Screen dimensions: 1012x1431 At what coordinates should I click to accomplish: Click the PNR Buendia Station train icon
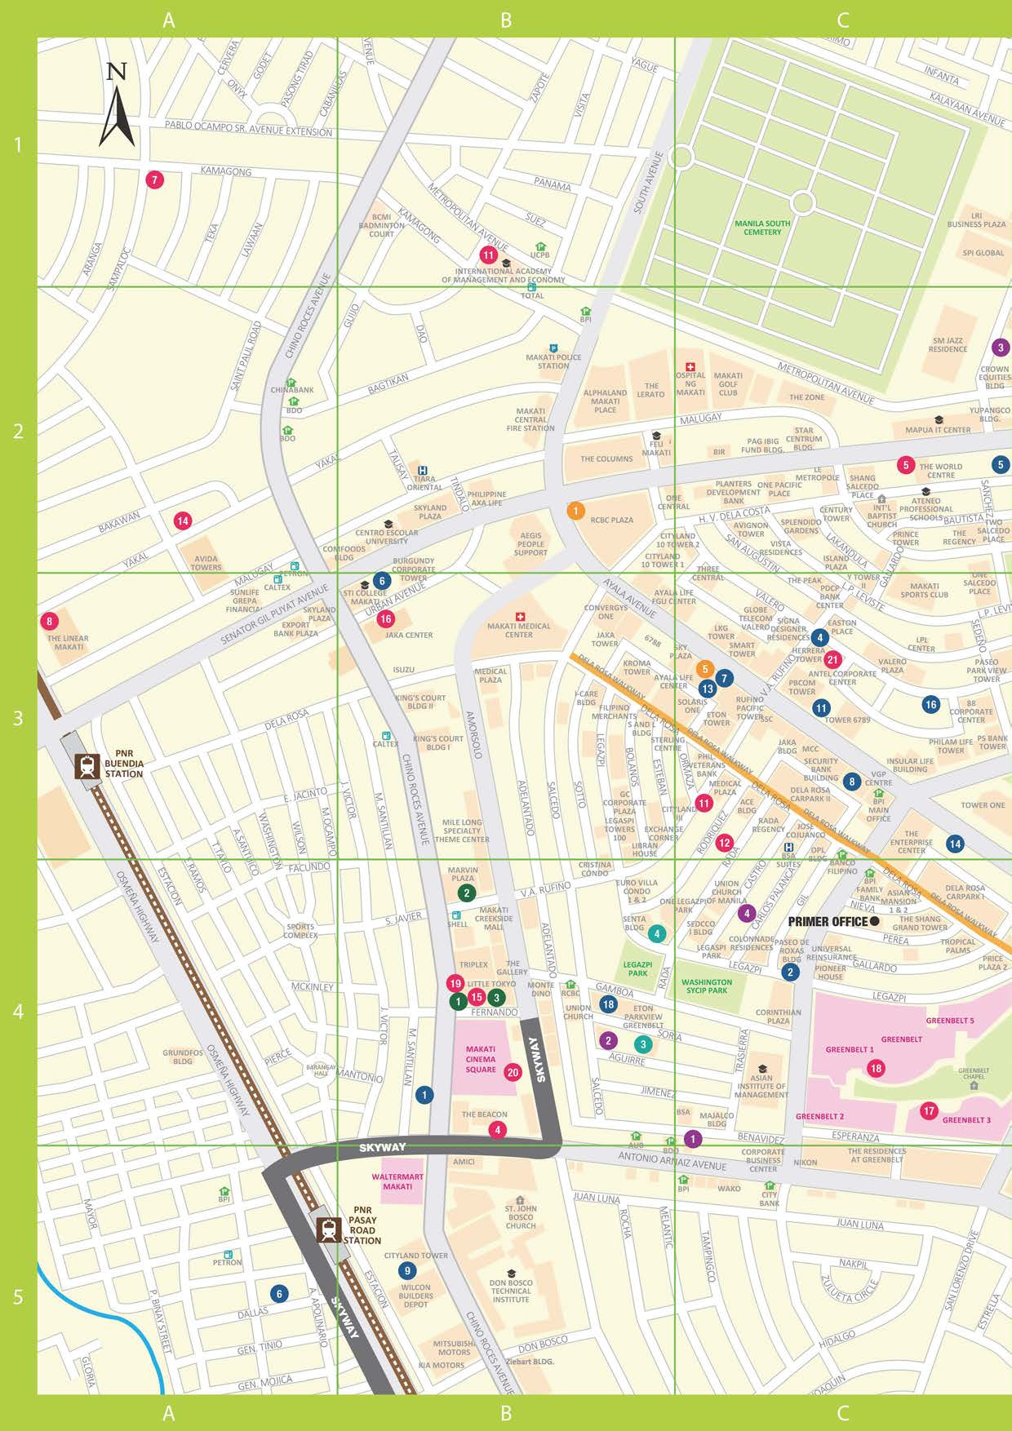click(x=87, y=766)
